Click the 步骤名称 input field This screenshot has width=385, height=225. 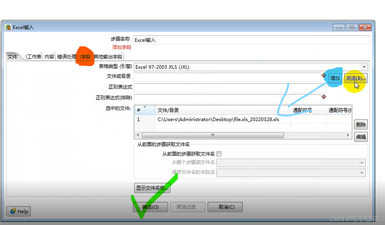click(251, 40)
